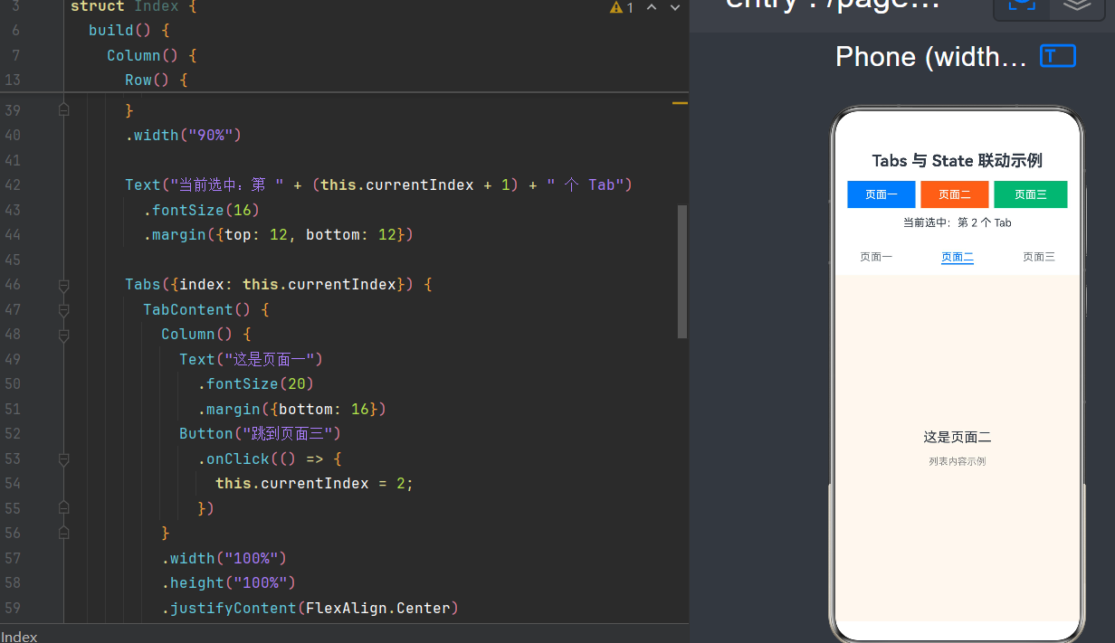Click the Button("跳到页面三") code line
1115x643 pixels.
tap(260, 434)
